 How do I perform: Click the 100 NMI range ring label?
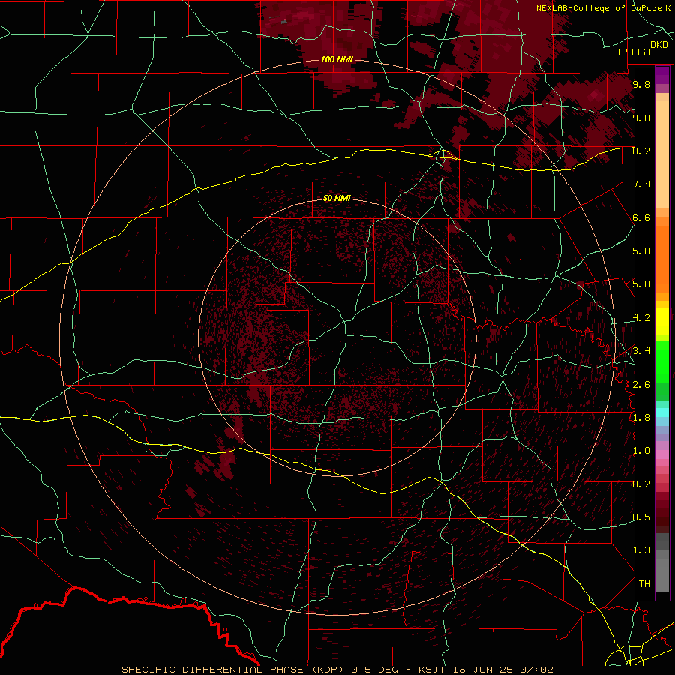337,59
